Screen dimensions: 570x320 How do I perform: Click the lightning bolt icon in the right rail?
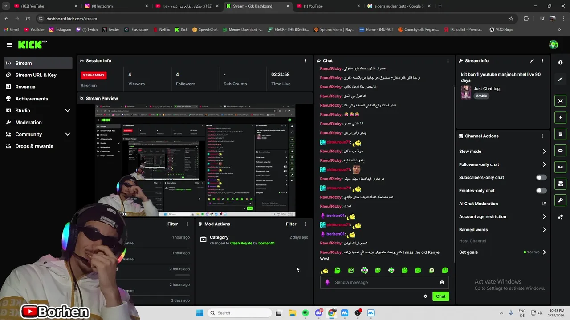(560, 117)
